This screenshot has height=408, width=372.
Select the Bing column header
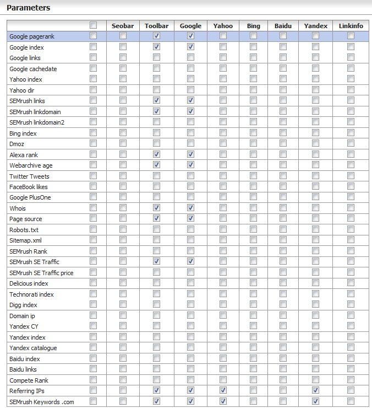click(253, 26)
